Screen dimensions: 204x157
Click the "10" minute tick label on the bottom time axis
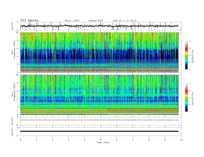click(181, 140)
